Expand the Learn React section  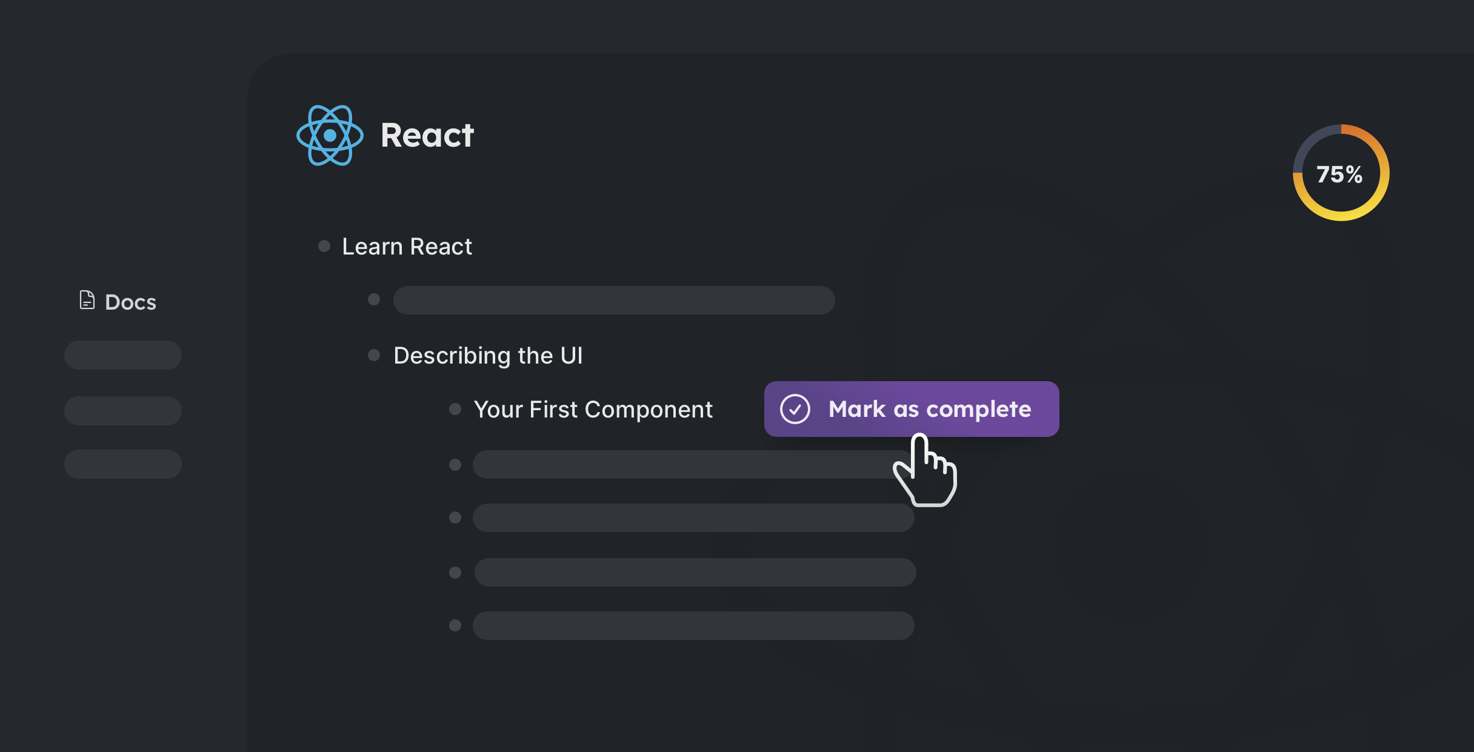pyautogui.click(x=407, y=247)
